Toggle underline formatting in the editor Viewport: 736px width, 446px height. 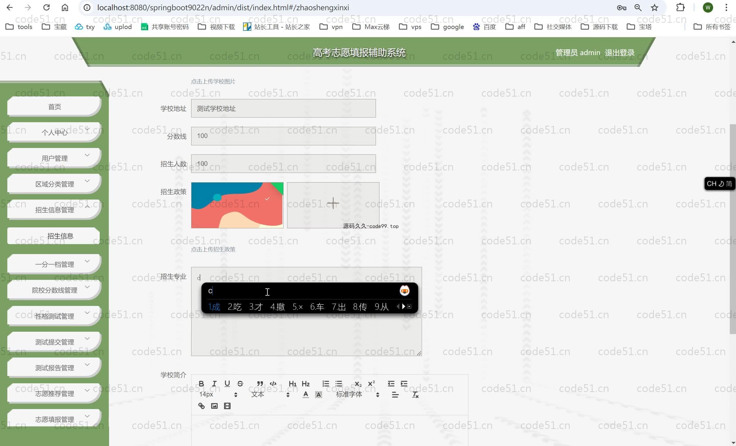(x=227, y=384)
